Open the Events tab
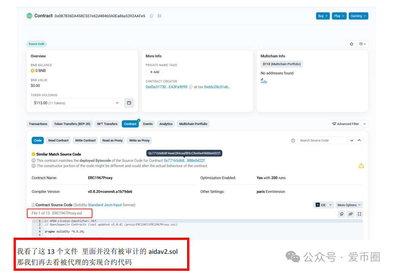The width and height of the screenshot is (393, 273). tap(148, 124)
